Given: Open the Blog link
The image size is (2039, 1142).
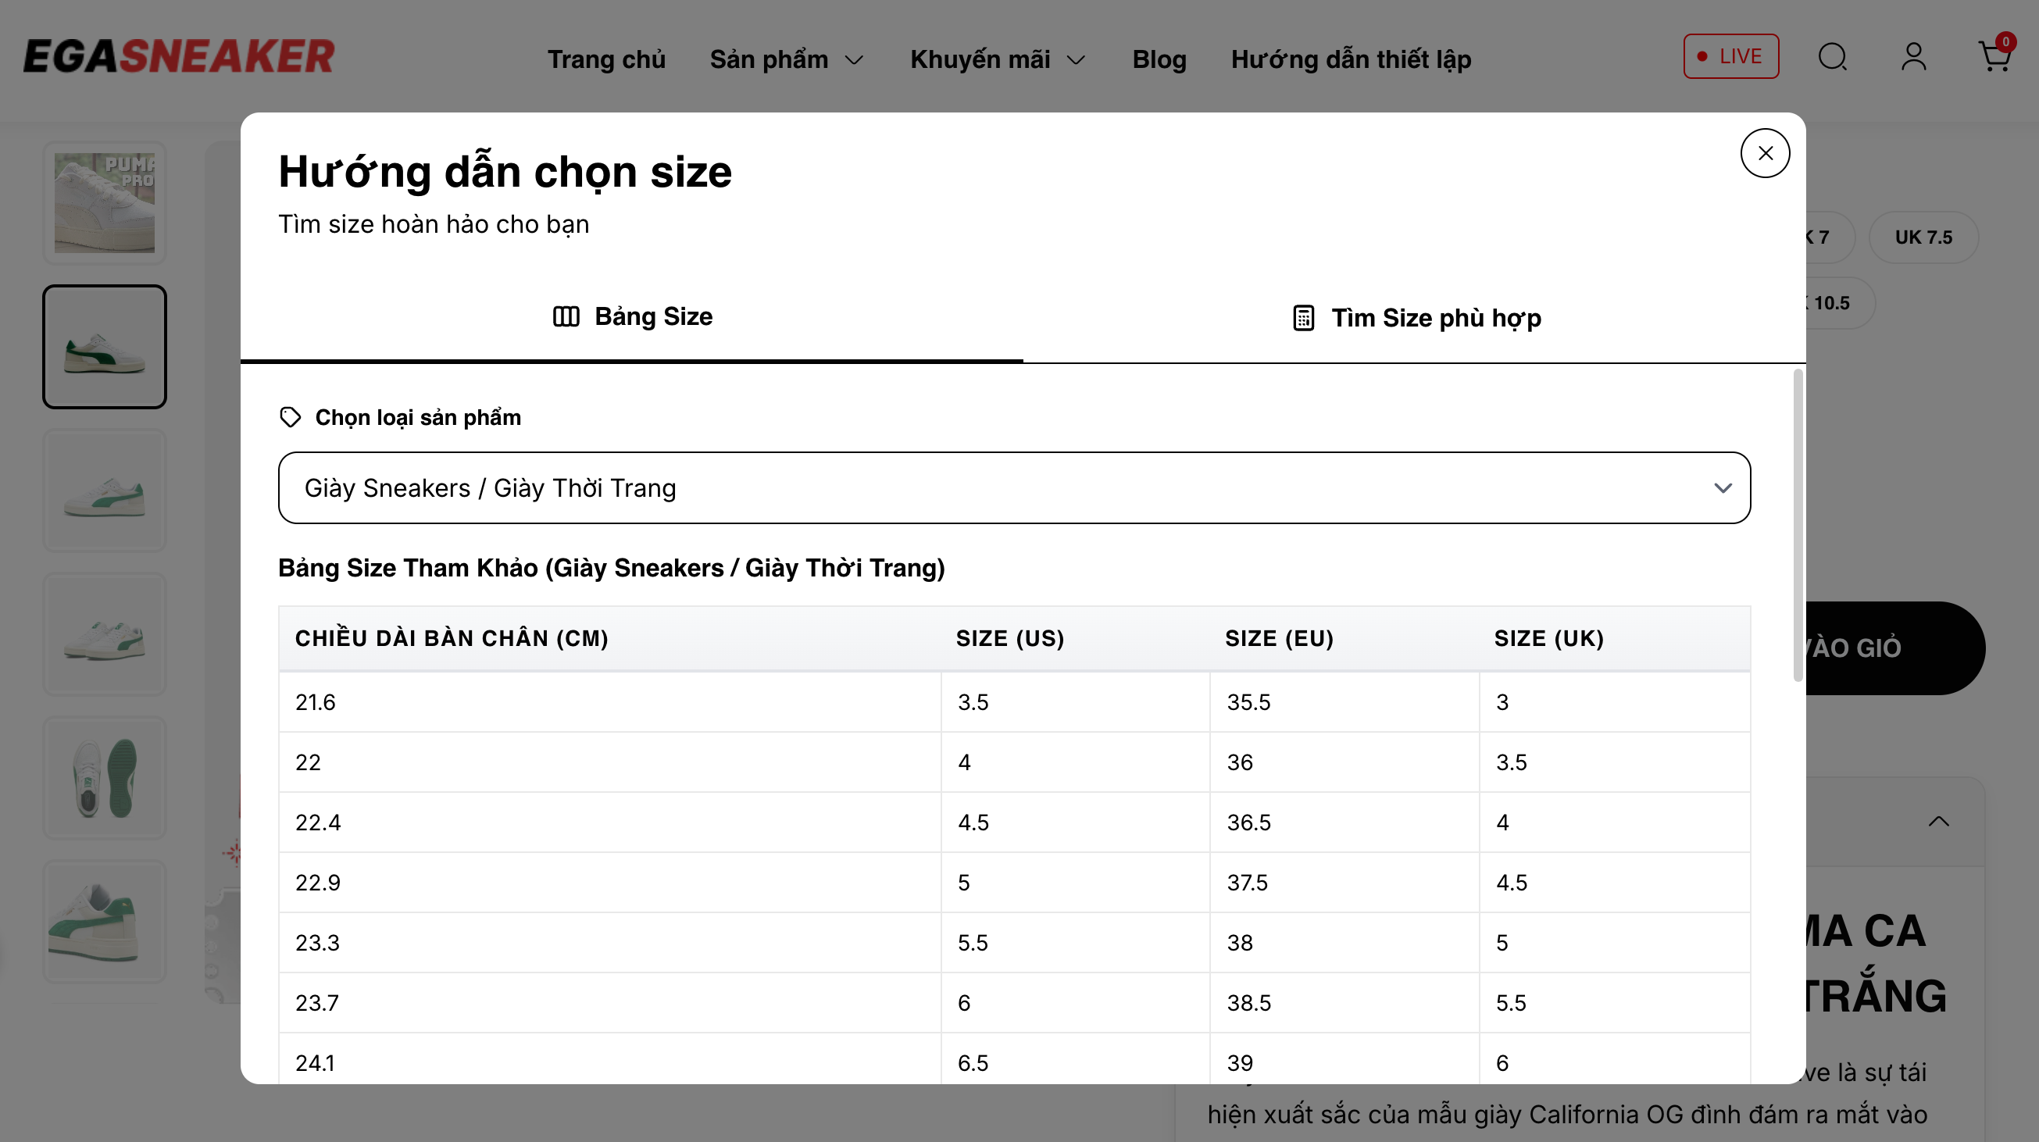Looking at the screenshot, I should click(x=1159, y=59).
